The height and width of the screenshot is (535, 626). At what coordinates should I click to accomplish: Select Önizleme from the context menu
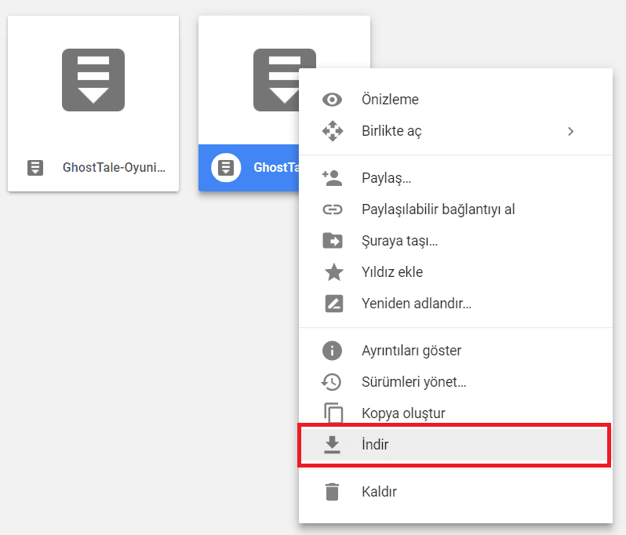click(456, 100)
